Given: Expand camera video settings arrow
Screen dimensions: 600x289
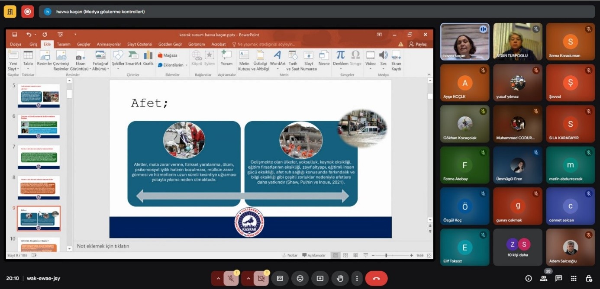Looking at the screenshot, I should (x=248, y=278).
